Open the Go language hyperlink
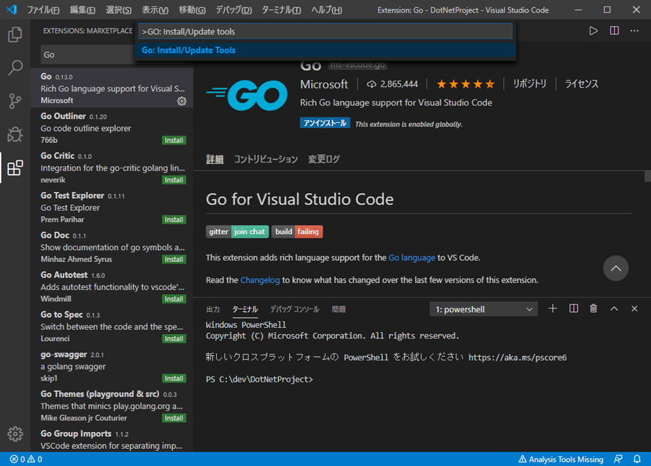The height and width of the screenshot is (466, 651). 411,258
